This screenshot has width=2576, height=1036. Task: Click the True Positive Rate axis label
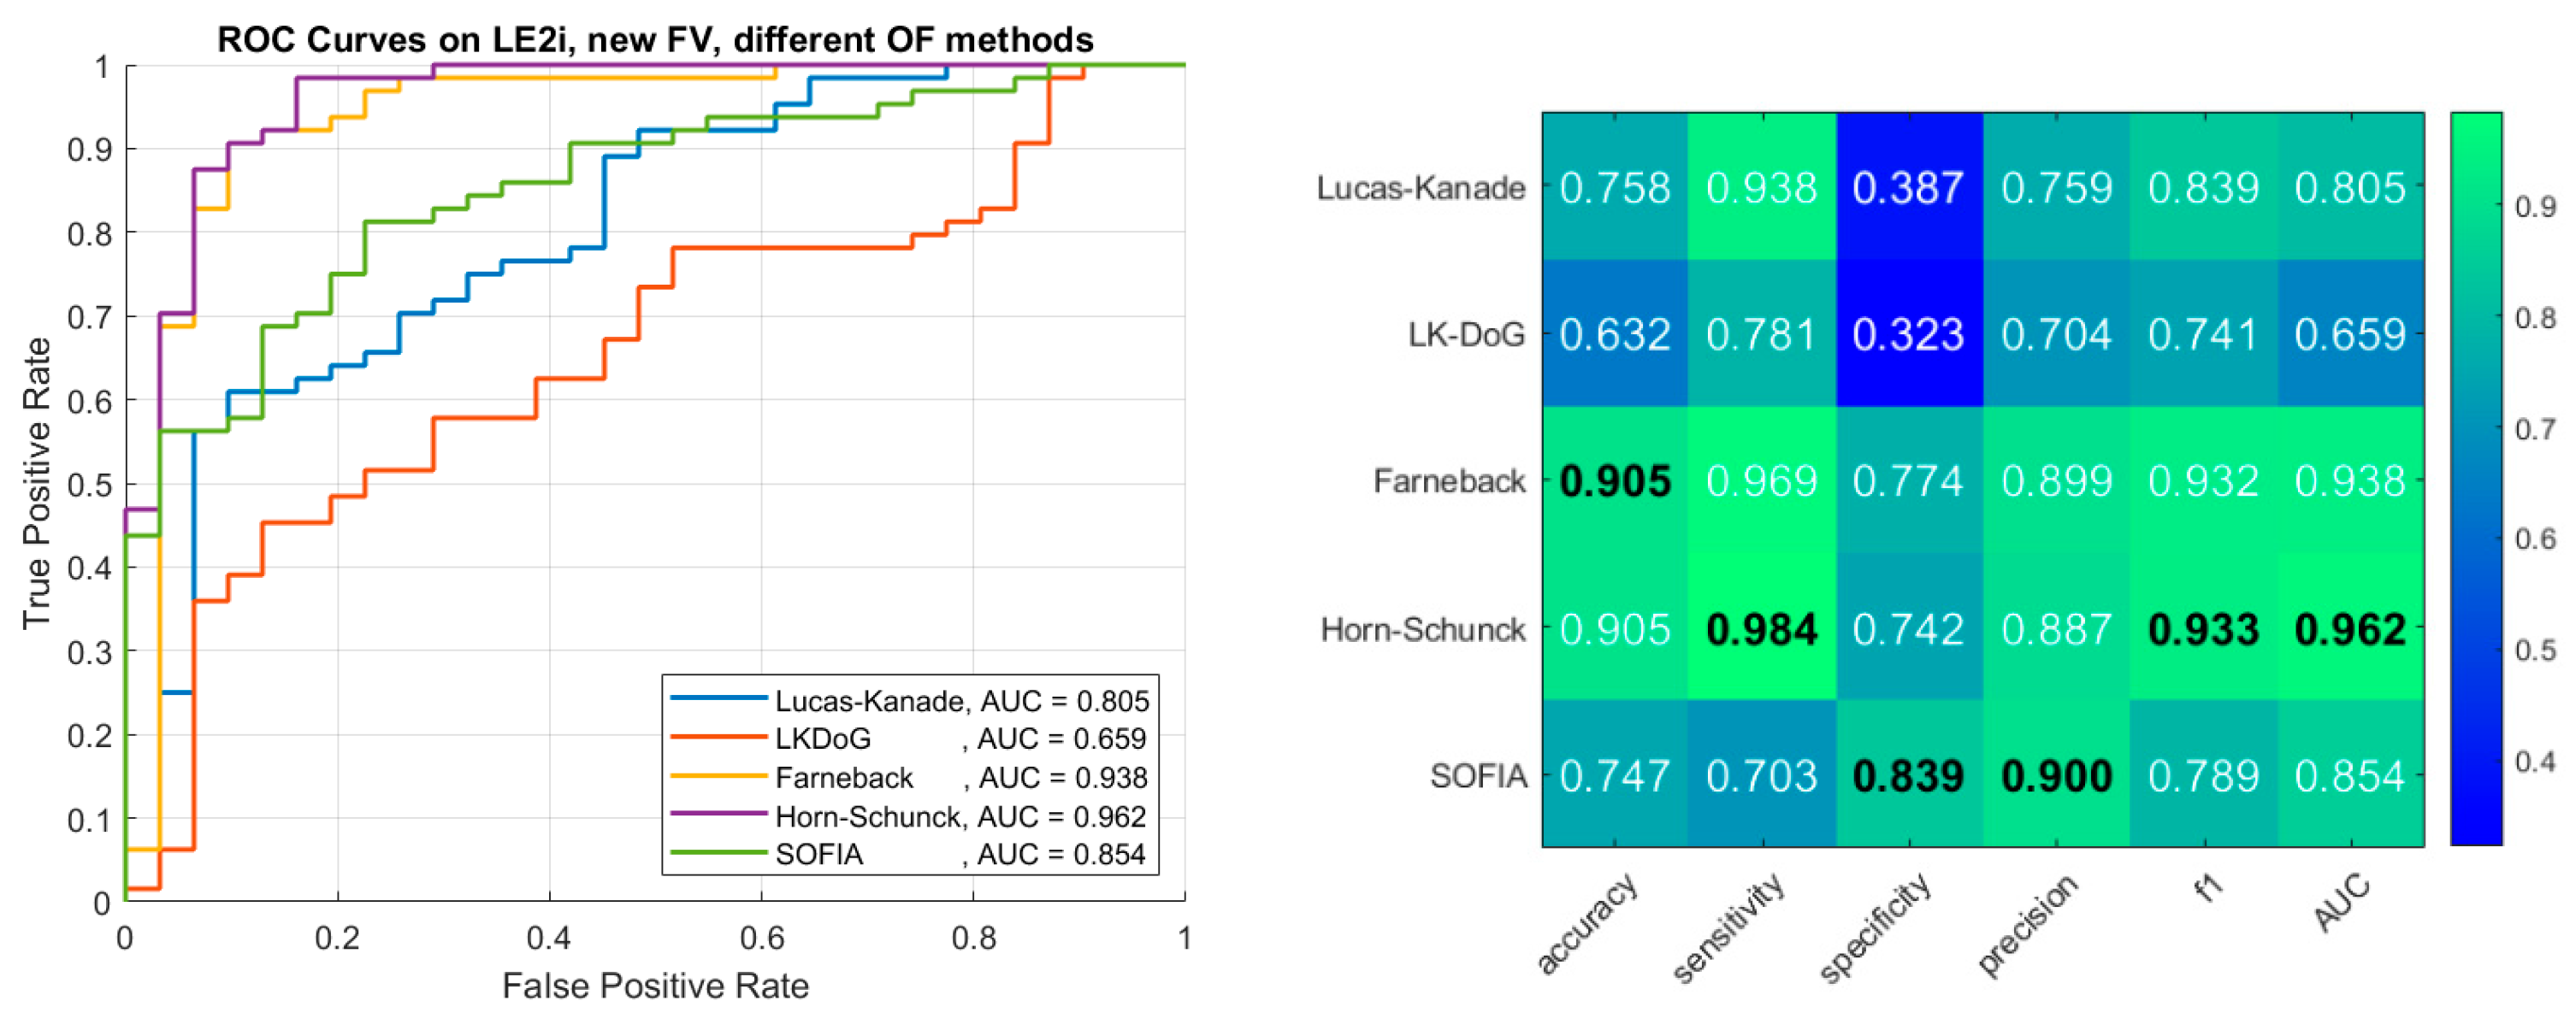(x=37, y=483)
